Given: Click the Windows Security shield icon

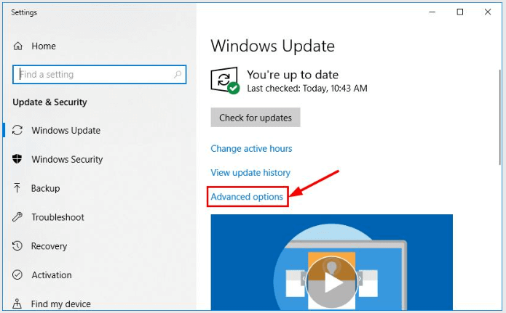Looking at the screenshot, I should point(17,159).
